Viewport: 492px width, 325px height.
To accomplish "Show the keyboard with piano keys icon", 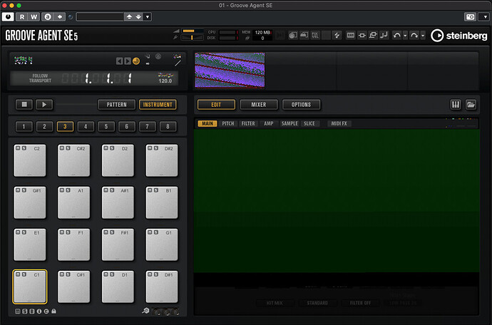I will 456,105.
